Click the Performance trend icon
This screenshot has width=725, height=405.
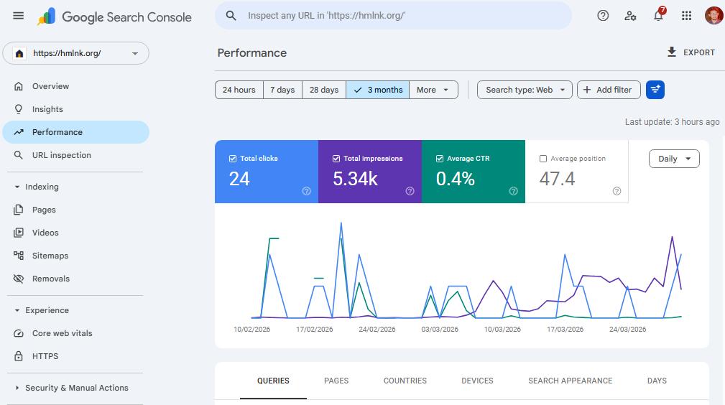coord(19,132)
